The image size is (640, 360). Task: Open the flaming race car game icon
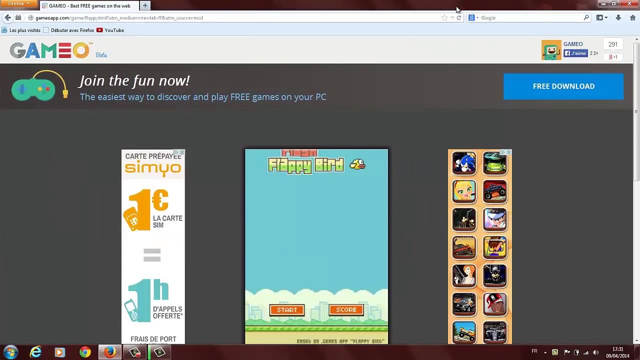tap(464, 304)
